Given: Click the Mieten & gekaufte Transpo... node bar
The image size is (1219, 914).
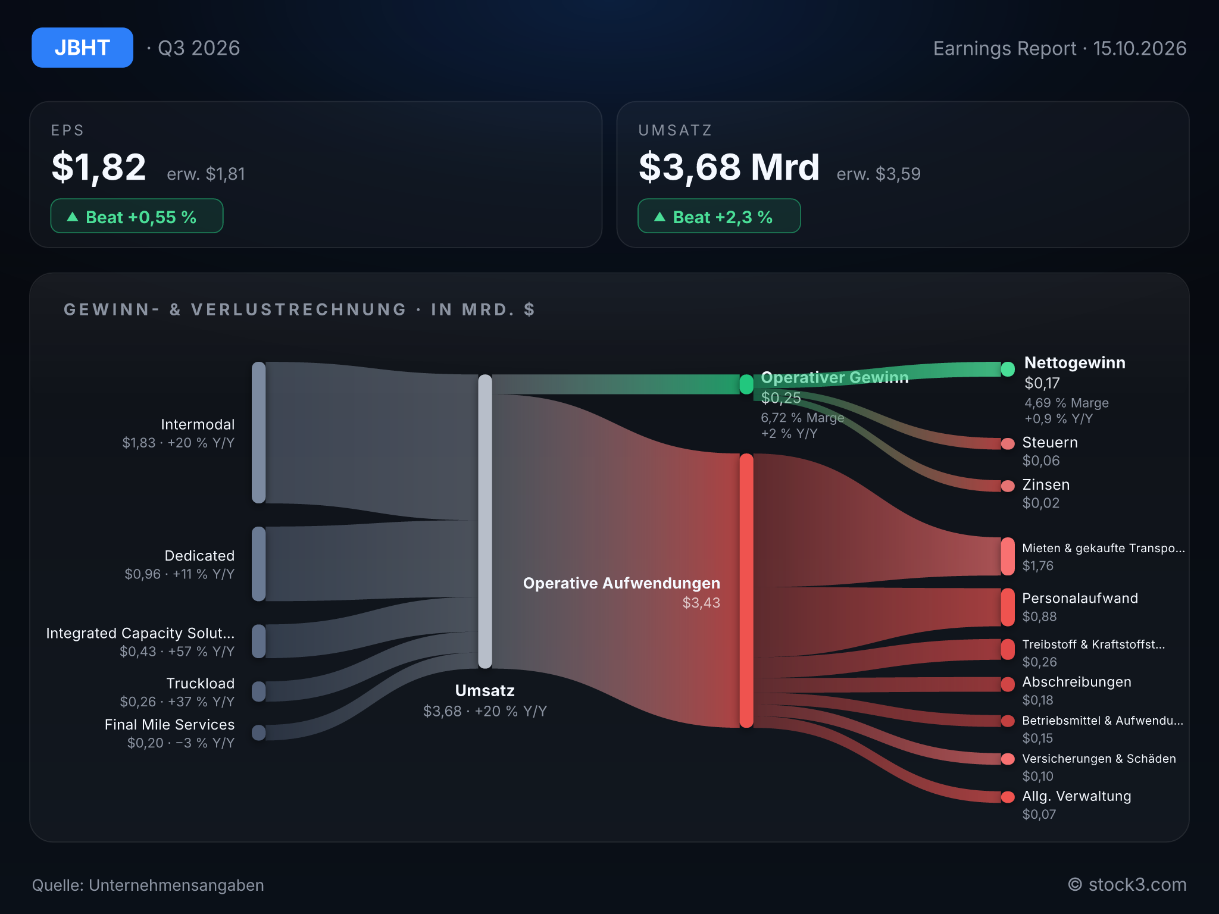Looking at the screenshot, I should [x=1008, y=556].
